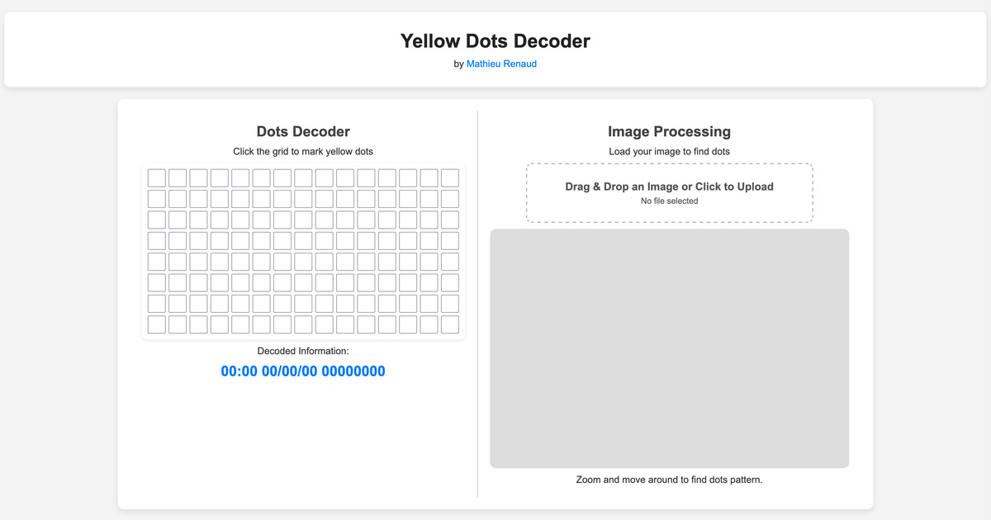Toggle the sixth cell in the sixth grid row
Screen dimensions: 991x520
click(x=261, y=282)
